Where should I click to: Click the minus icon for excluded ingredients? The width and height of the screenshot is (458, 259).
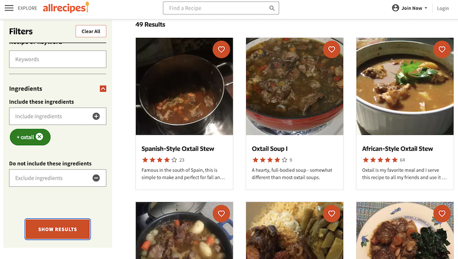(96, 178)
